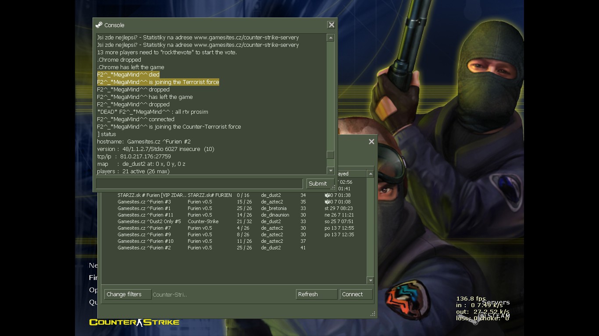Viewport: 599px width, 336px height.
Task: Click last played date po 13 7 12:55
Action: pyautogui.click(x=339, y=228)
